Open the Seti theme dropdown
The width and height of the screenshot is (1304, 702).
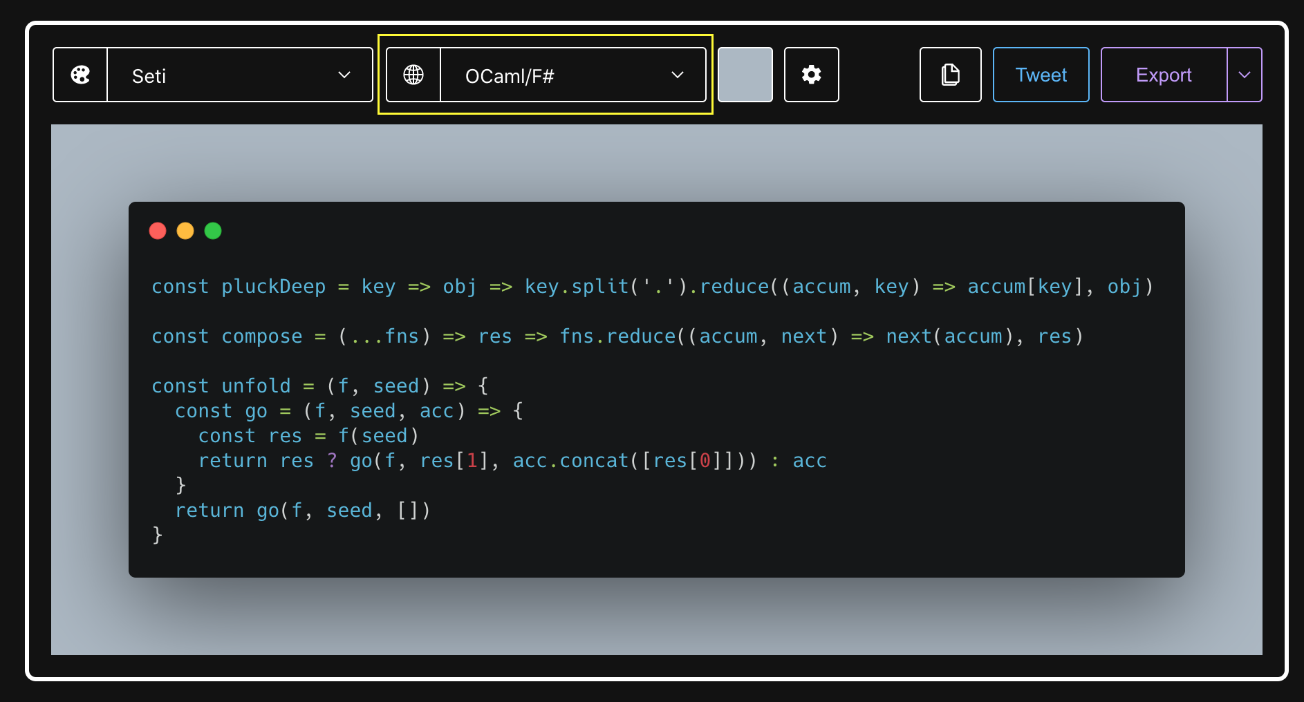(x=240, y=75)
